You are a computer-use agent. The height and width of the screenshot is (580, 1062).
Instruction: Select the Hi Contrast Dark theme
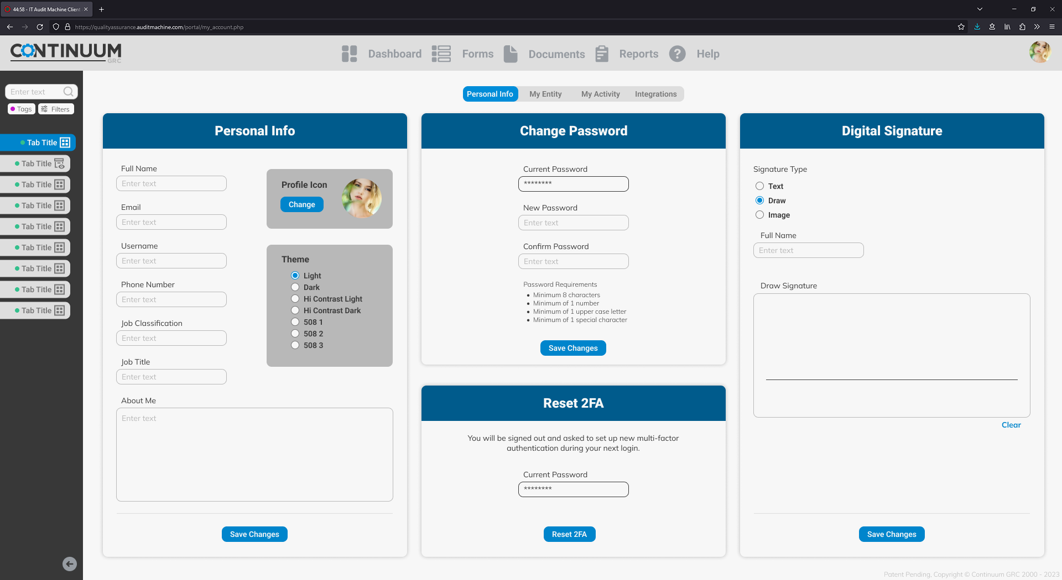tap(295, 310)
